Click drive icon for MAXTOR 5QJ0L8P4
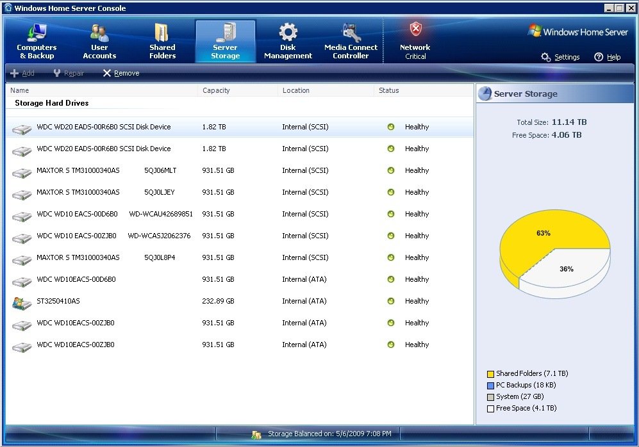The width and height of the screenshot is (639, 447). 22,260
